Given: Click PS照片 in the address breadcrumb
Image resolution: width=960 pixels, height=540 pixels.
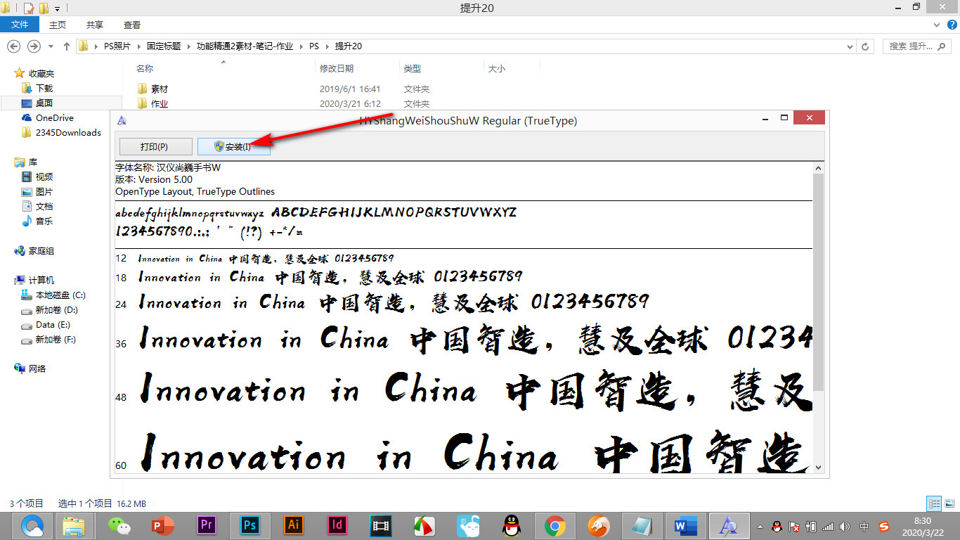Looking at the screenshot, I should click(x=117, y=46).
